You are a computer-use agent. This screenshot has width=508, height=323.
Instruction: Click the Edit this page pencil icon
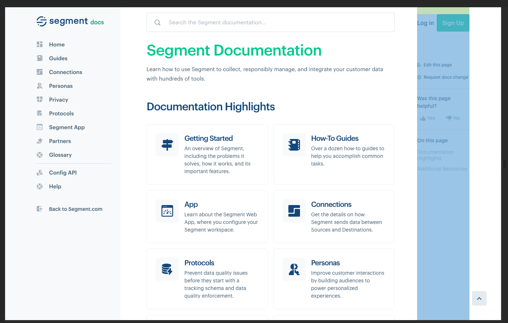pos(419,65)
